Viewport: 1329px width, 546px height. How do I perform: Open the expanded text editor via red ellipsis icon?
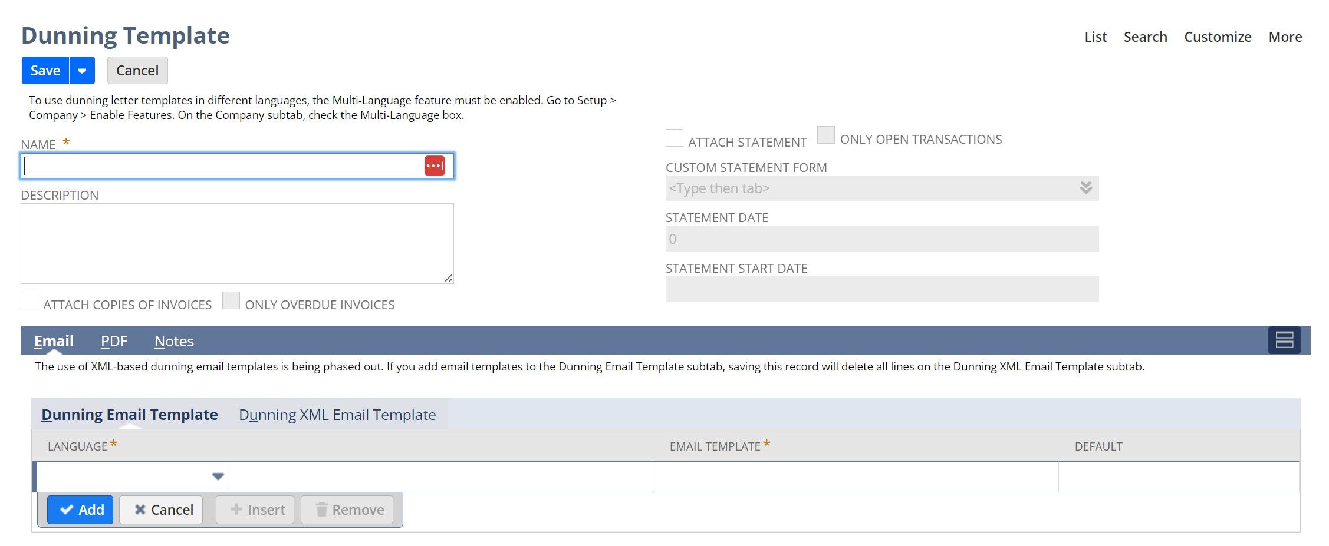435,166
